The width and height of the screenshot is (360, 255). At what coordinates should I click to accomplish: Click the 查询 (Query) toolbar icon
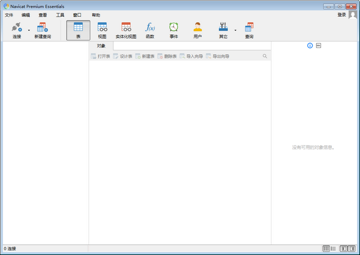(x=249, y=29)
